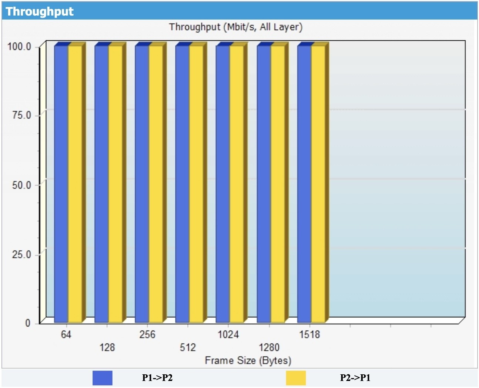The width and height of the screenshot is (479, 388).
Task: Click the blue P1->P2 legend swatch
Action: point(102,378)
